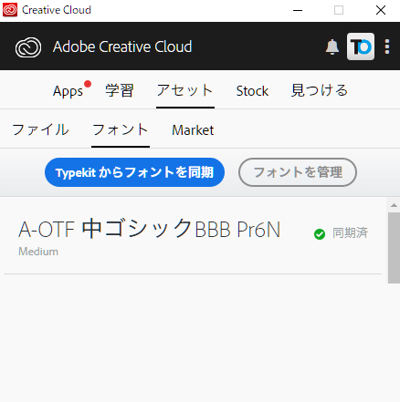Switch to the Apps tab

68,91
